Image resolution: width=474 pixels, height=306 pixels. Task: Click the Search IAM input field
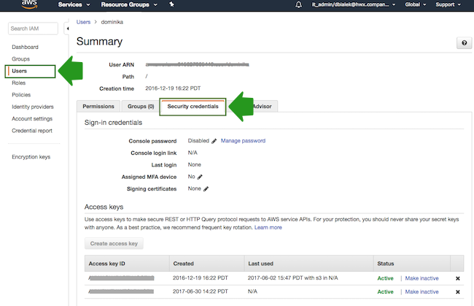(32, 28)
